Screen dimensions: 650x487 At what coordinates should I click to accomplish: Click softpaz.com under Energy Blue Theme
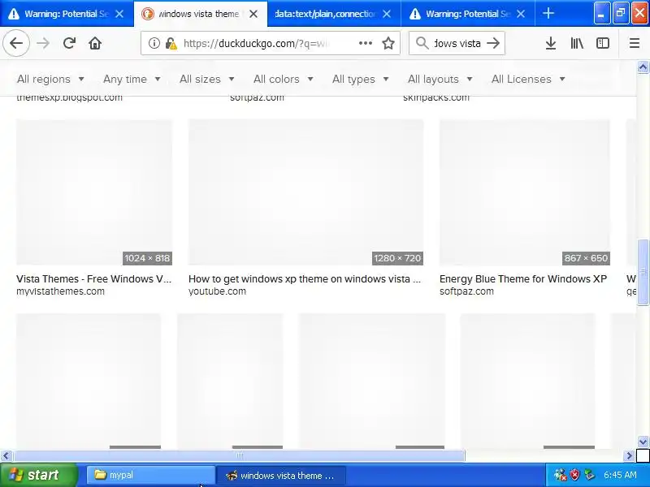coord(466,291)
